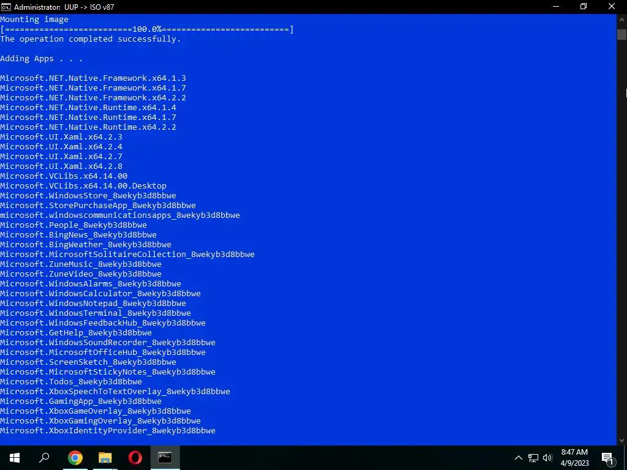Click the cmd icon in title bar

[x=6, y=7]
